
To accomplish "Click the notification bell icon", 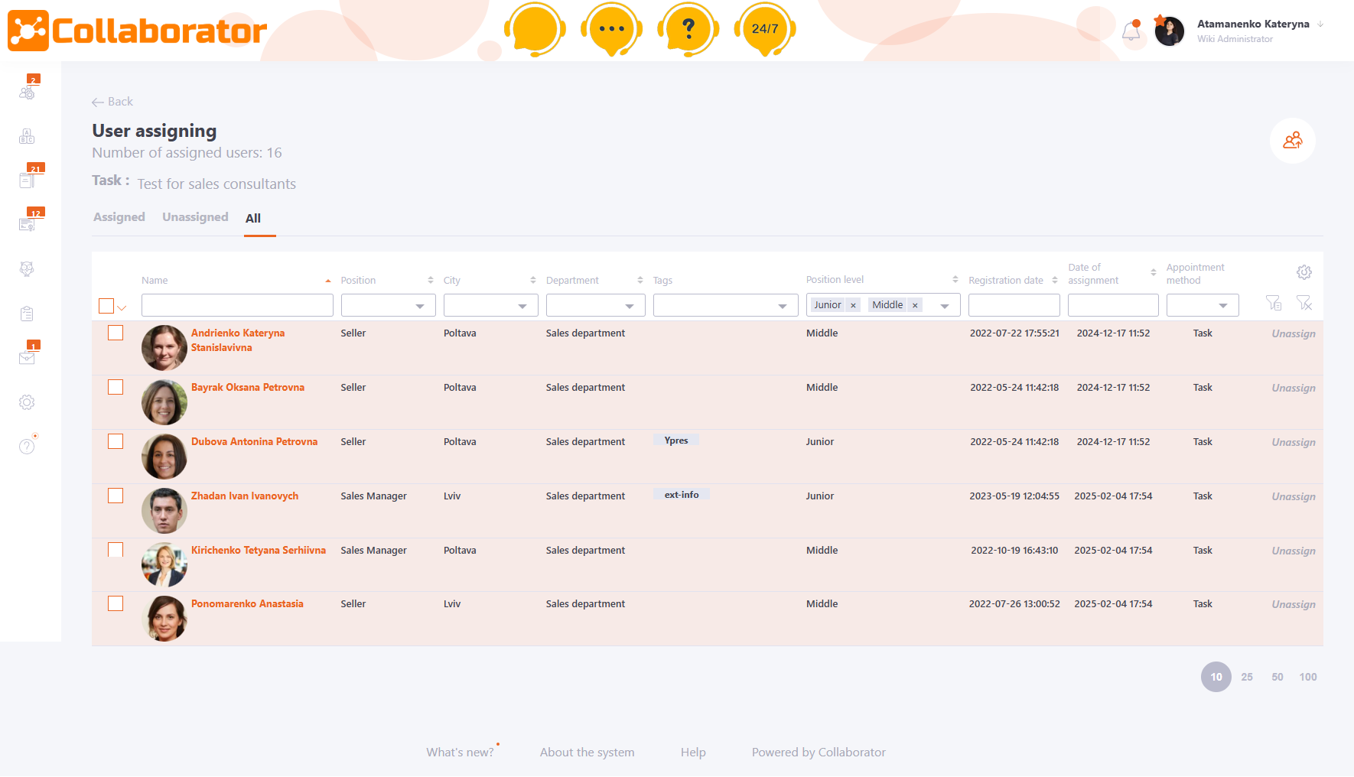I will point(1132,31).
